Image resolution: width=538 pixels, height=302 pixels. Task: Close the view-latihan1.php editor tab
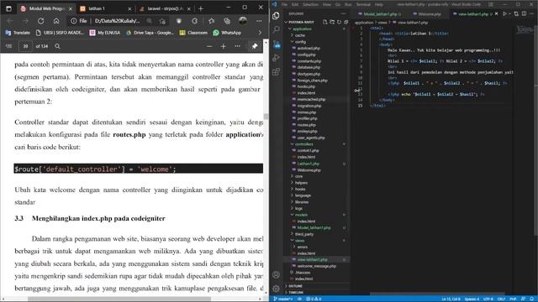tap(496, 13)
